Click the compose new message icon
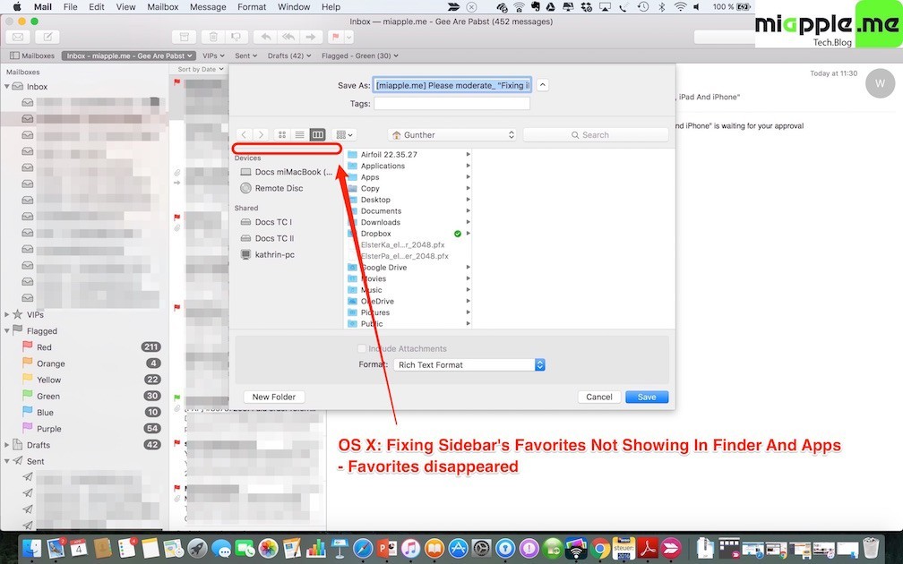The width and height of the screenshot is (903, 564). click(47, 37)
